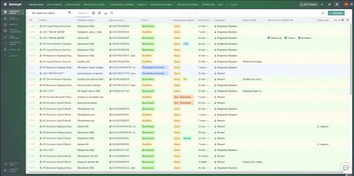Image resolution: width=354 pixels, height=176 pixels.
Task: Open Ключи активации in the sidebar
Action: click(x=13, y=37)
